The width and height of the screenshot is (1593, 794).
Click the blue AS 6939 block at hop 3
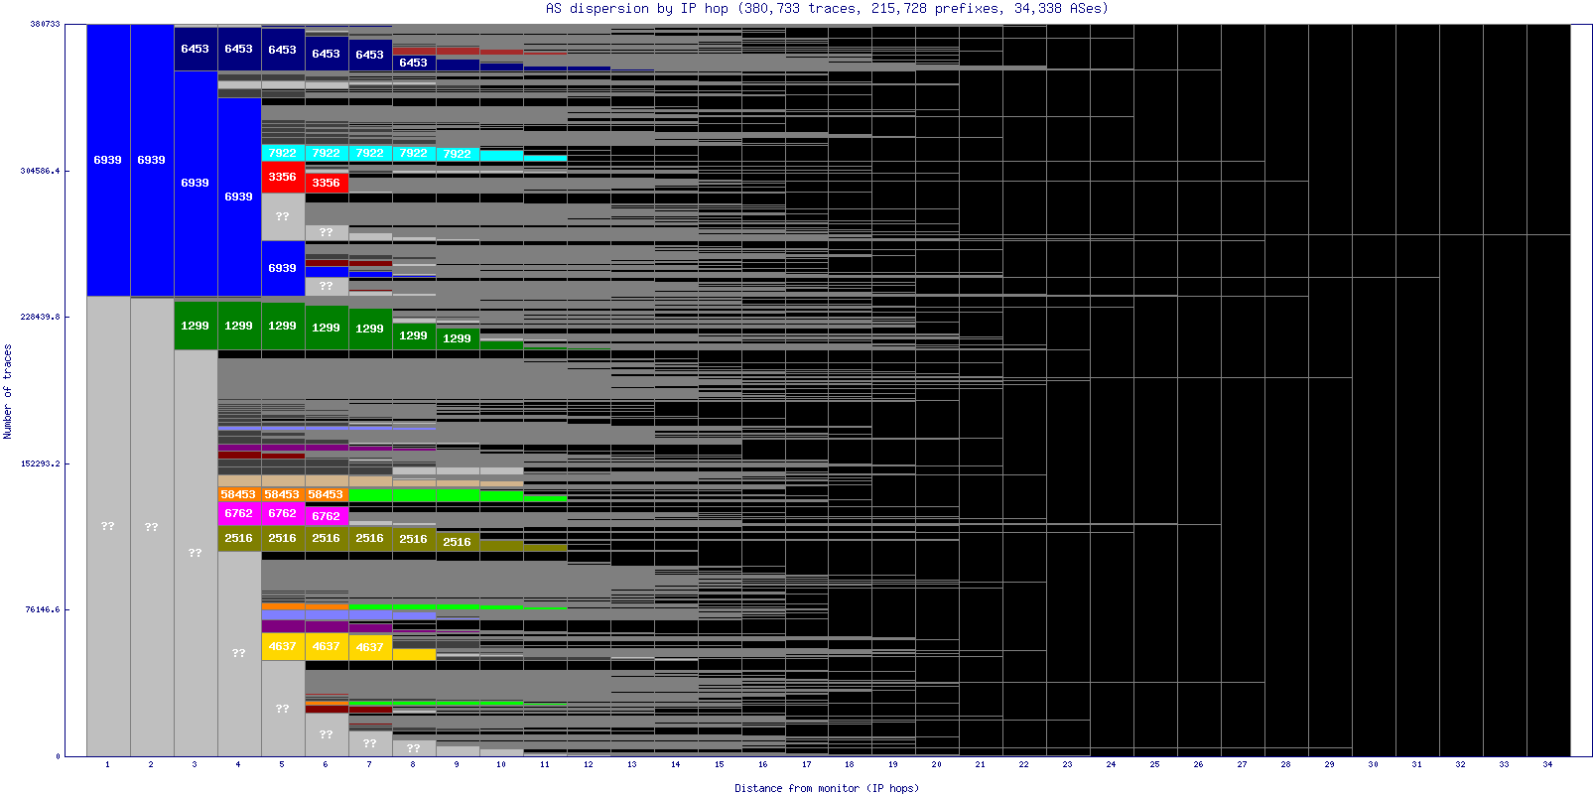tap(196, 184)
